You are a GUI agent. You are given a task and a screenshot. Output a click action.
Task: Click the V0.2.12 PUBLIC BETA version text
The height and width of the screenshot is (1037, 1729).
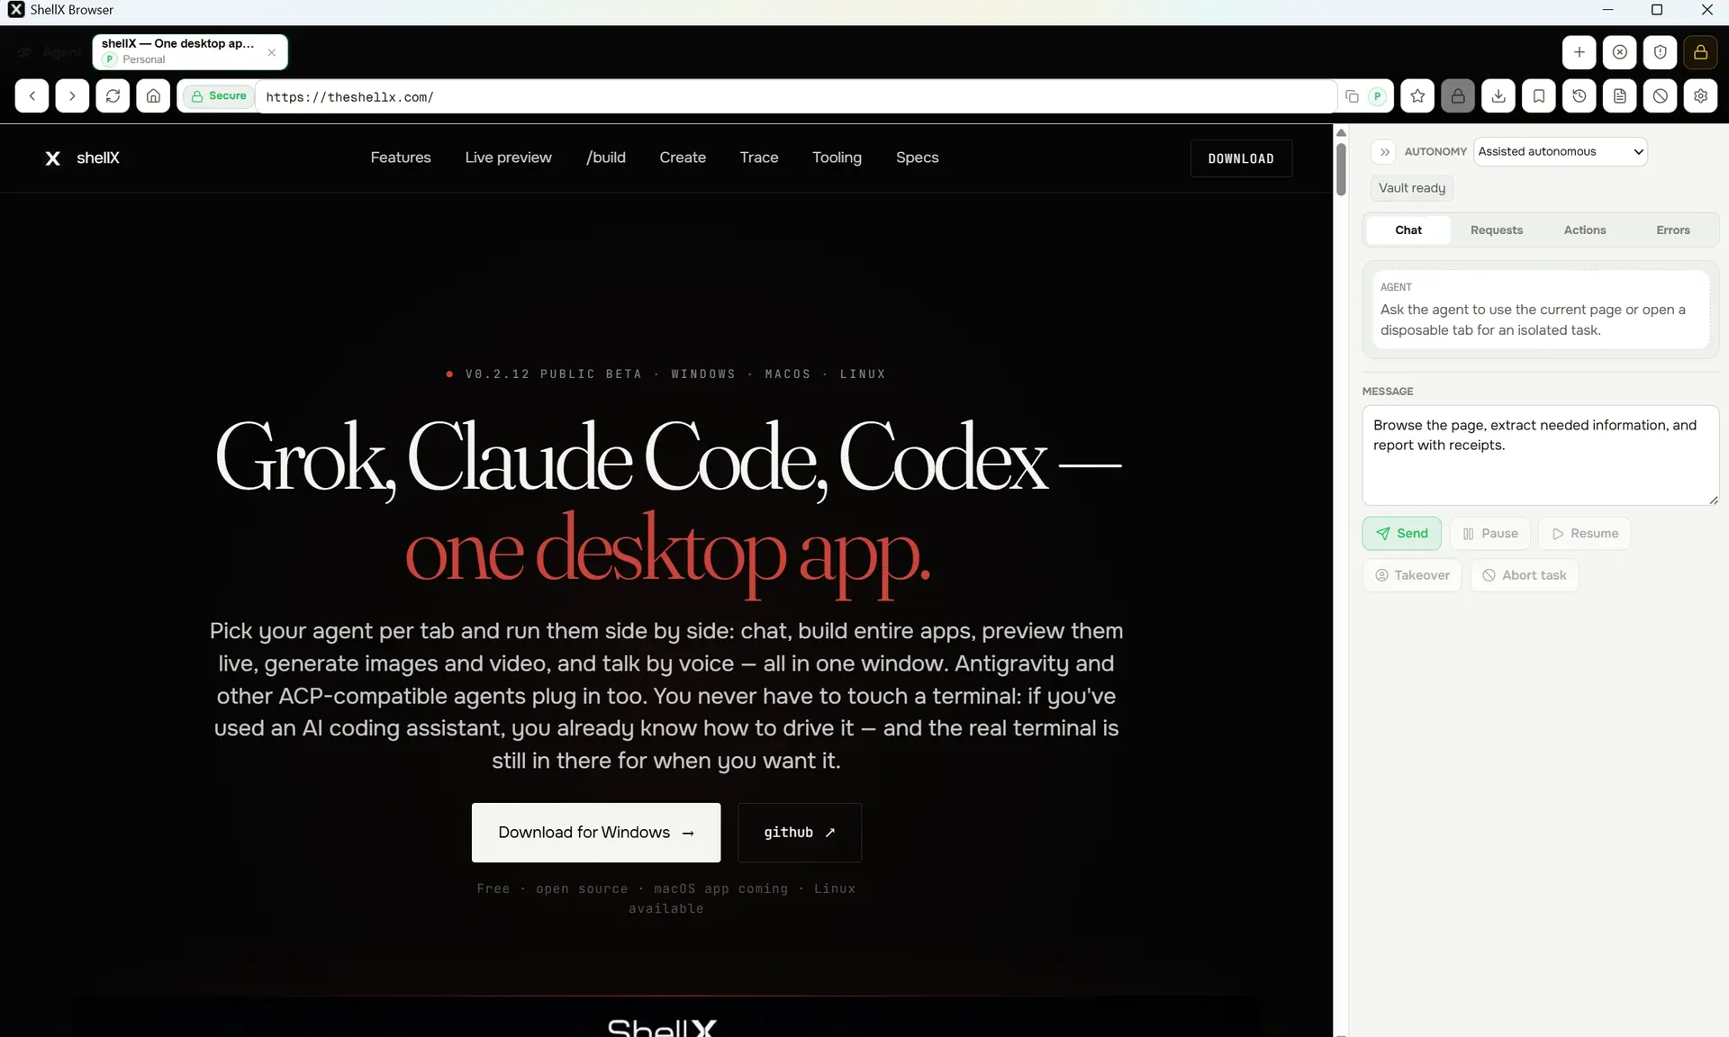tap(554, 374)
